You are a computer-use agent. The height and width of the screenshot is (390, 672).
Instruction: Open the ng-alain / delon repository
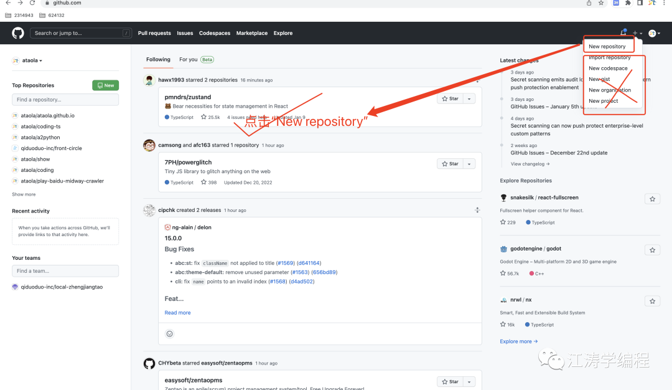192,227
